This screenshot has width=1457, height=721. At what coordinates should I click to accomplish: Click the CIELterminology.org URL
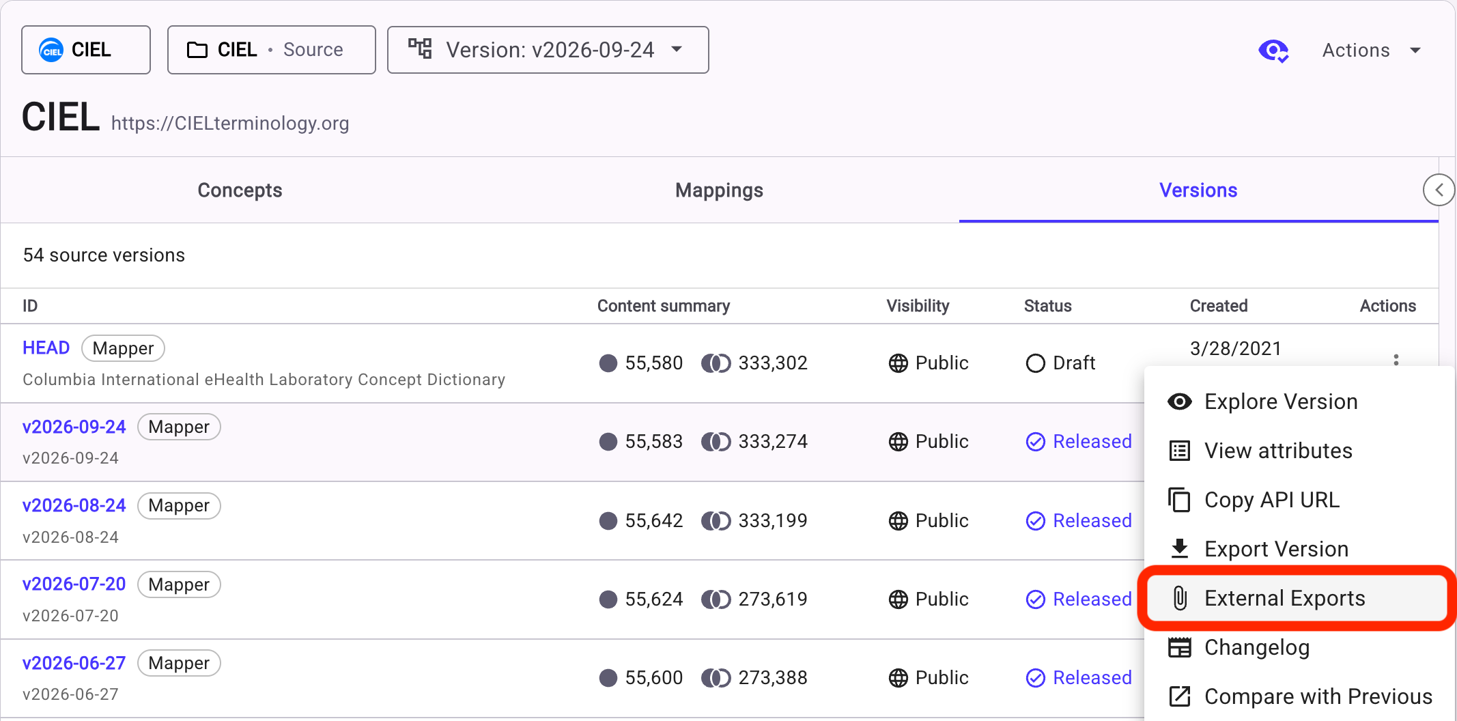pyautogui.click(x=230, y=124)
